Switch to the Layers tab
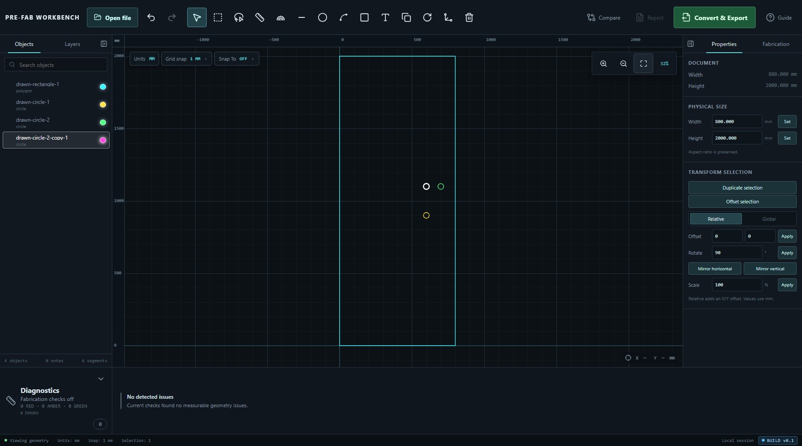The image size is (802, 446). [x=72, y=44]
